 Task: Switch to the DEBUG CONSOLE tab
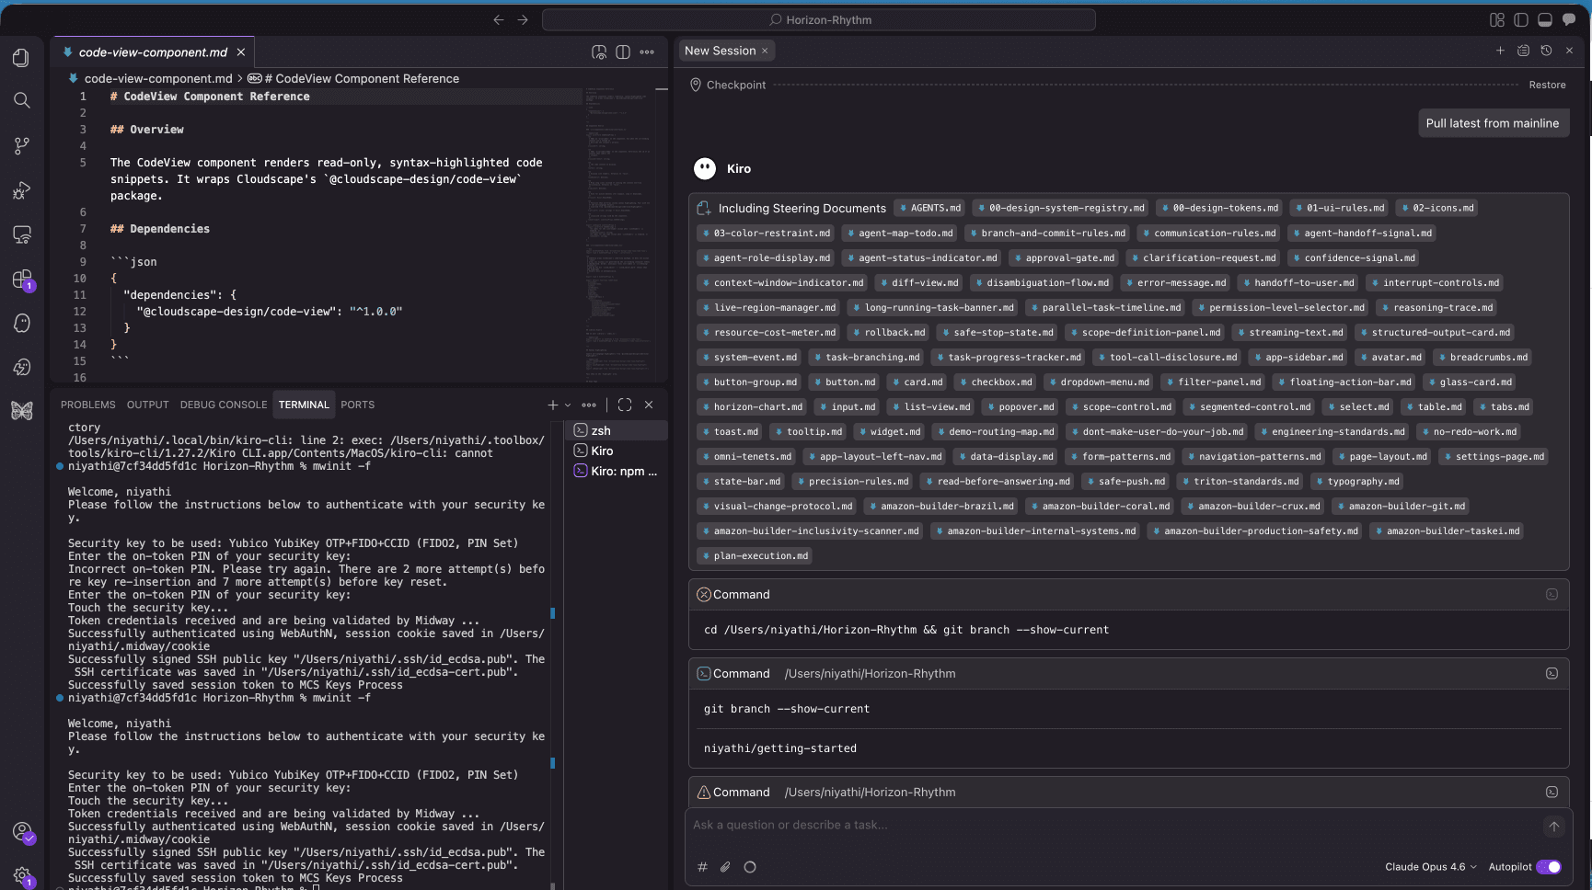click(x=224, y=405)
